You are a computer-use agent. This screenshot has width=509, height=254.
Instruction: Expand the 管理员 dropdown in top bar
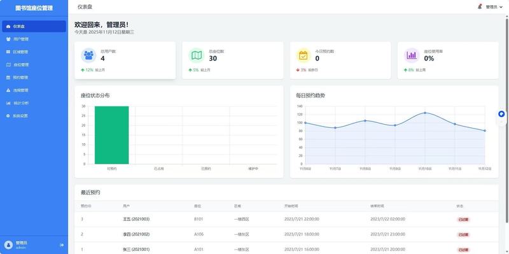pyautogui.click(x=494, y=7)
